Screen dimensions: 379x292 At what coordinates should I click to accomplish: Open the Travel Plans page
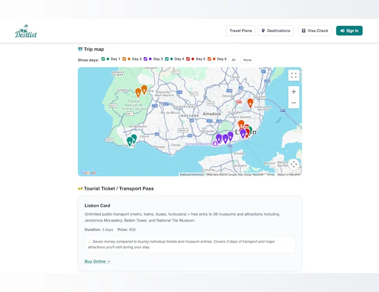click(x=241, y=31)
